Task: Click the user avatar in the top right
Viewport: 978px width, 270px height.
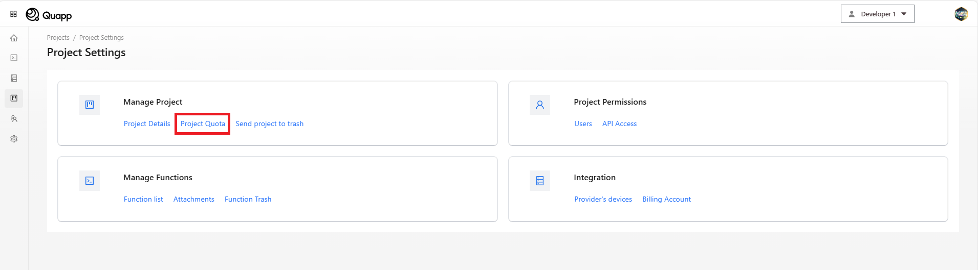Action: pos(961,14)
